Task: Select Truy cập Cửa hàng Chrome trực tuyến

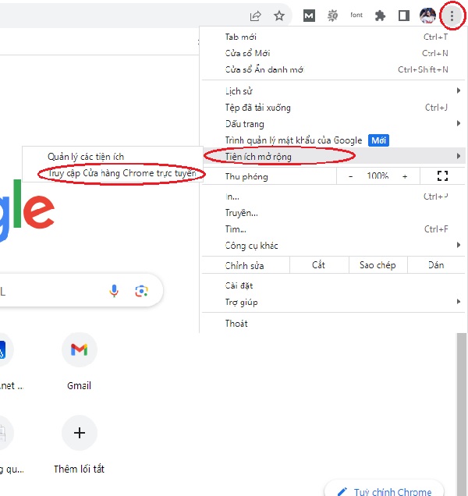Action: 121,173
